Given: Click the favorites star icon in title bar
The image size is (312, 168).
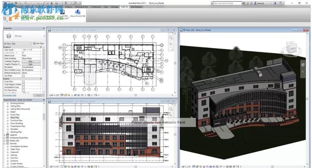Looking at the screenshot, I should [252, 3].
